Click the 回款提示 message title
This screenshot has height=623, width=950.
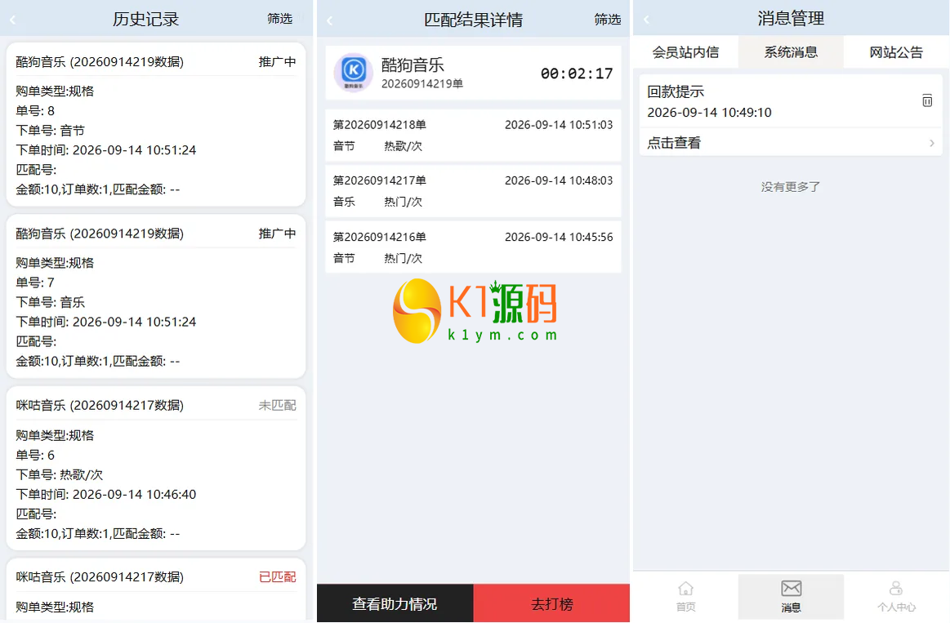click(x=676, y=91)
